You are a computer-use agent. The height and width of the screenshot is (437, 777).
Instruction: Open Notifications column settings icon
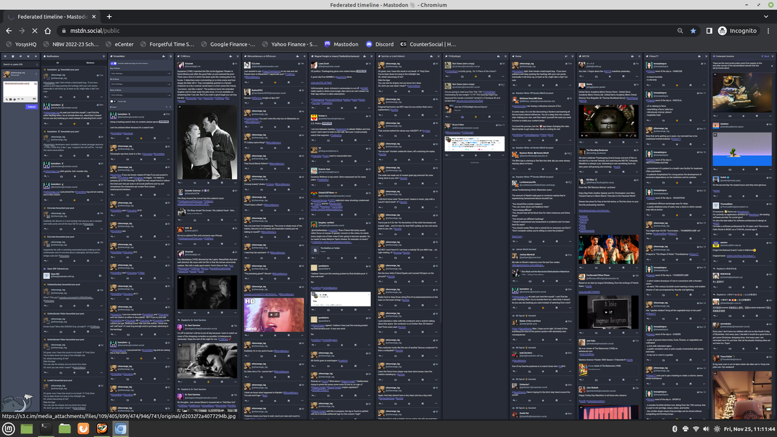104,56
